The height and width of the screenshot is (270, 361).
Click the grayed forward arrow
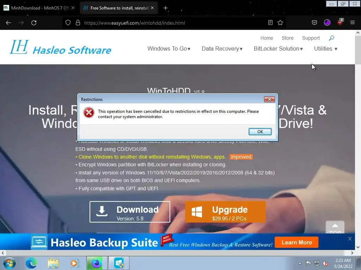(x=21, y=23)
